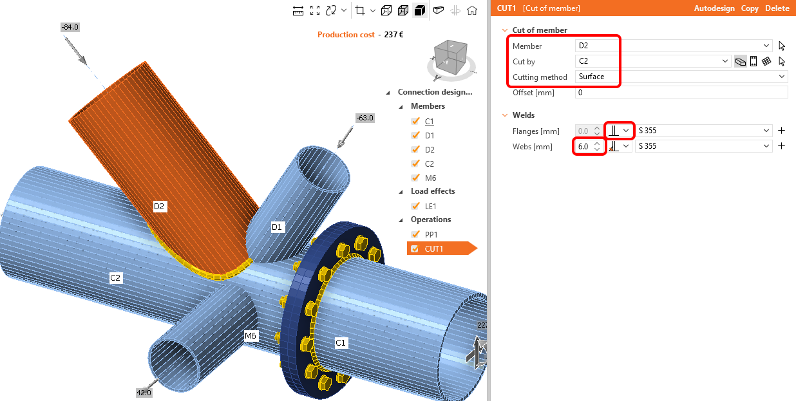The image size is (796, 401).
Task: Click the 42.0 load value tag
Action: tap(144, 392)
